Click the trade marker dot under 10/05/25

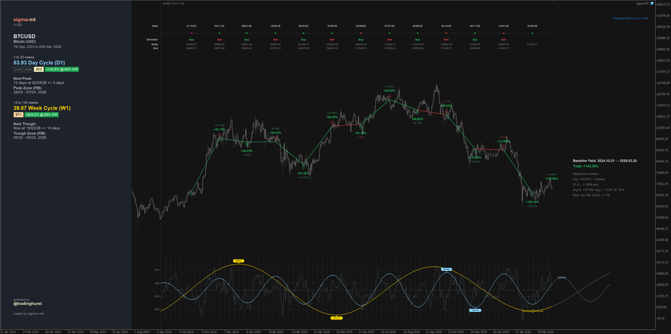click(x=332, y=33)
